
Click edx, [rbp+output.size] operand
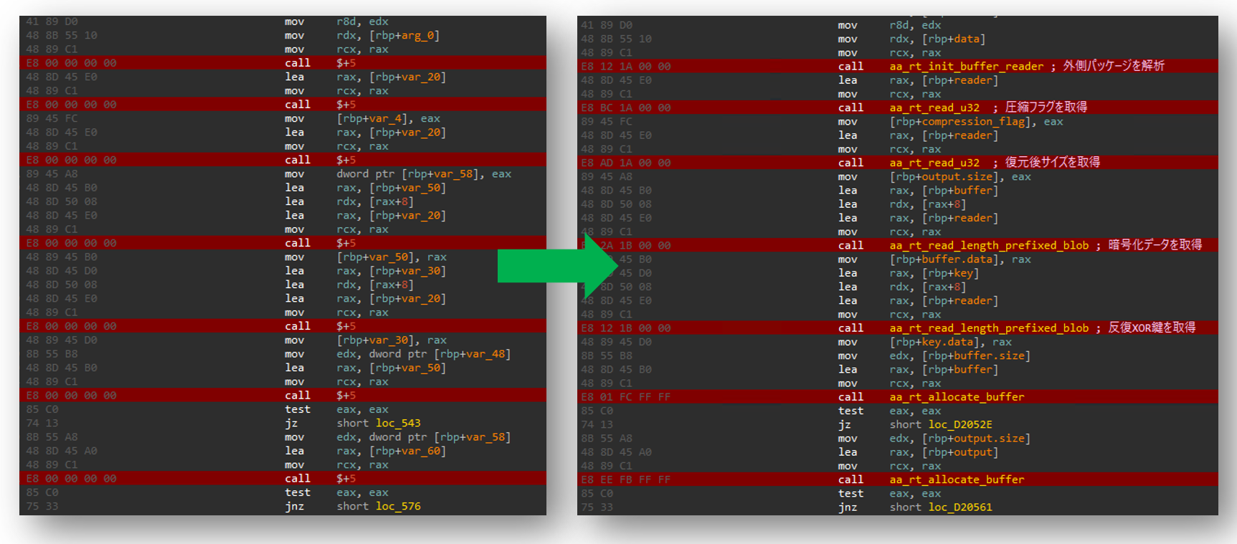(x=960, y=438)
